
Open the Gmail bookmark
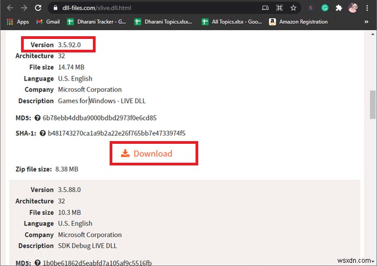pyautogui.click(x=48, y=22)
